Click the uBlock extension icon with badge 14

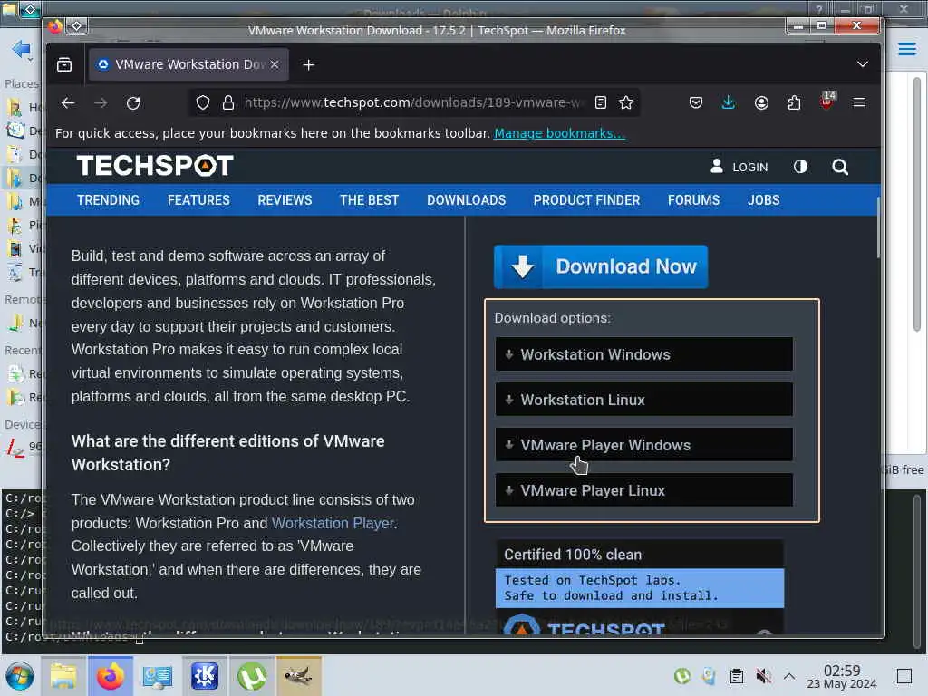click(x=827, y=101)
